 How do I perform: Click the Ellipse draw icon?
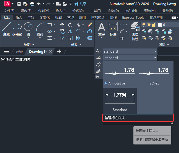50,31
